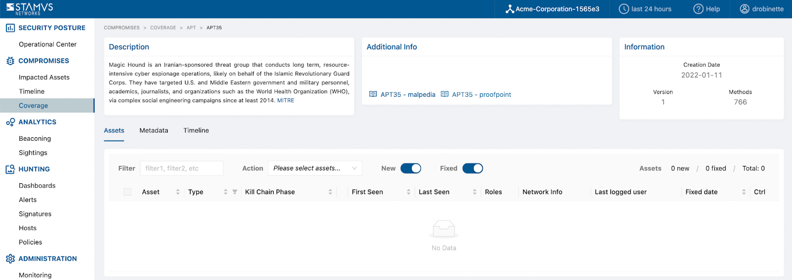The height and width of the screenshot is (280, 792).
Task: Click the Compromises section heading
Action: click(44, 61)
